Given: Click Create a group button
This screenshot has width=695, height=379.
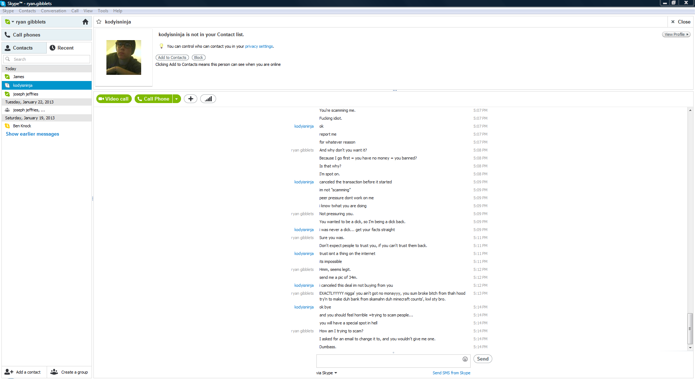Looking at the screenshot, I should [x=69, y=372].
